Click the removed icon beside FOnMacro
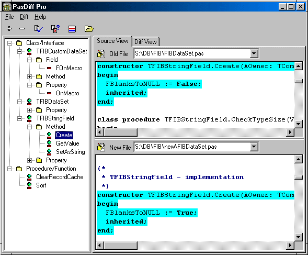Viewport: 308px width, 255px height. click(49, 68)
